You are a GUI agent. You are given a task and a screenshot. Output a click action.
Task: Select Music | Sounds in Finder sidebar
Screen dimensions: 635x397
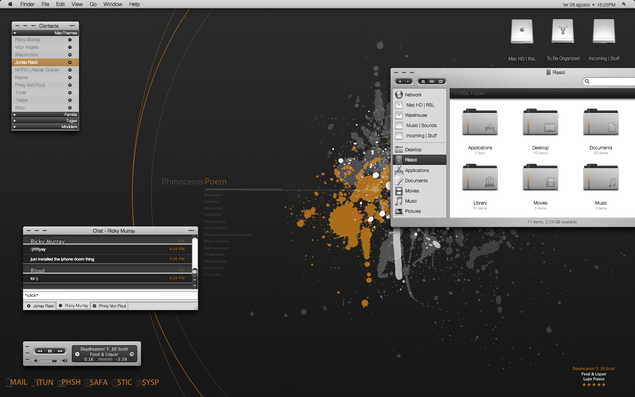420,126
